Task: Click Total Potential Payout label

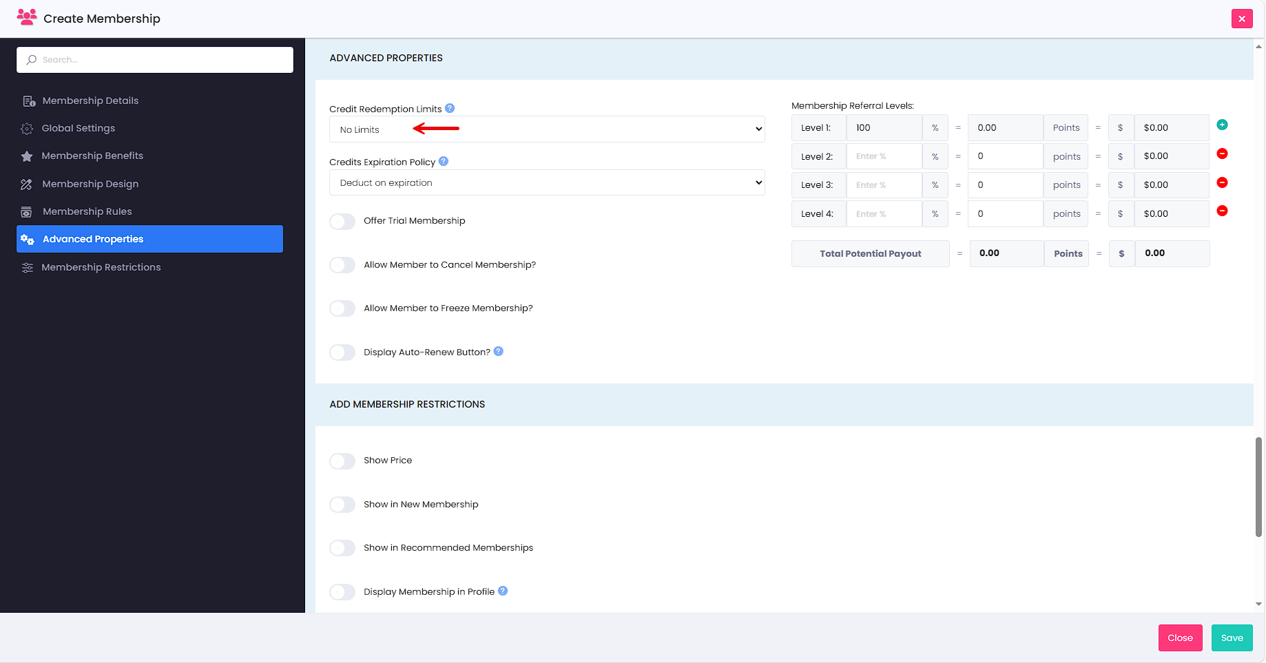Action: pos(870,253)
